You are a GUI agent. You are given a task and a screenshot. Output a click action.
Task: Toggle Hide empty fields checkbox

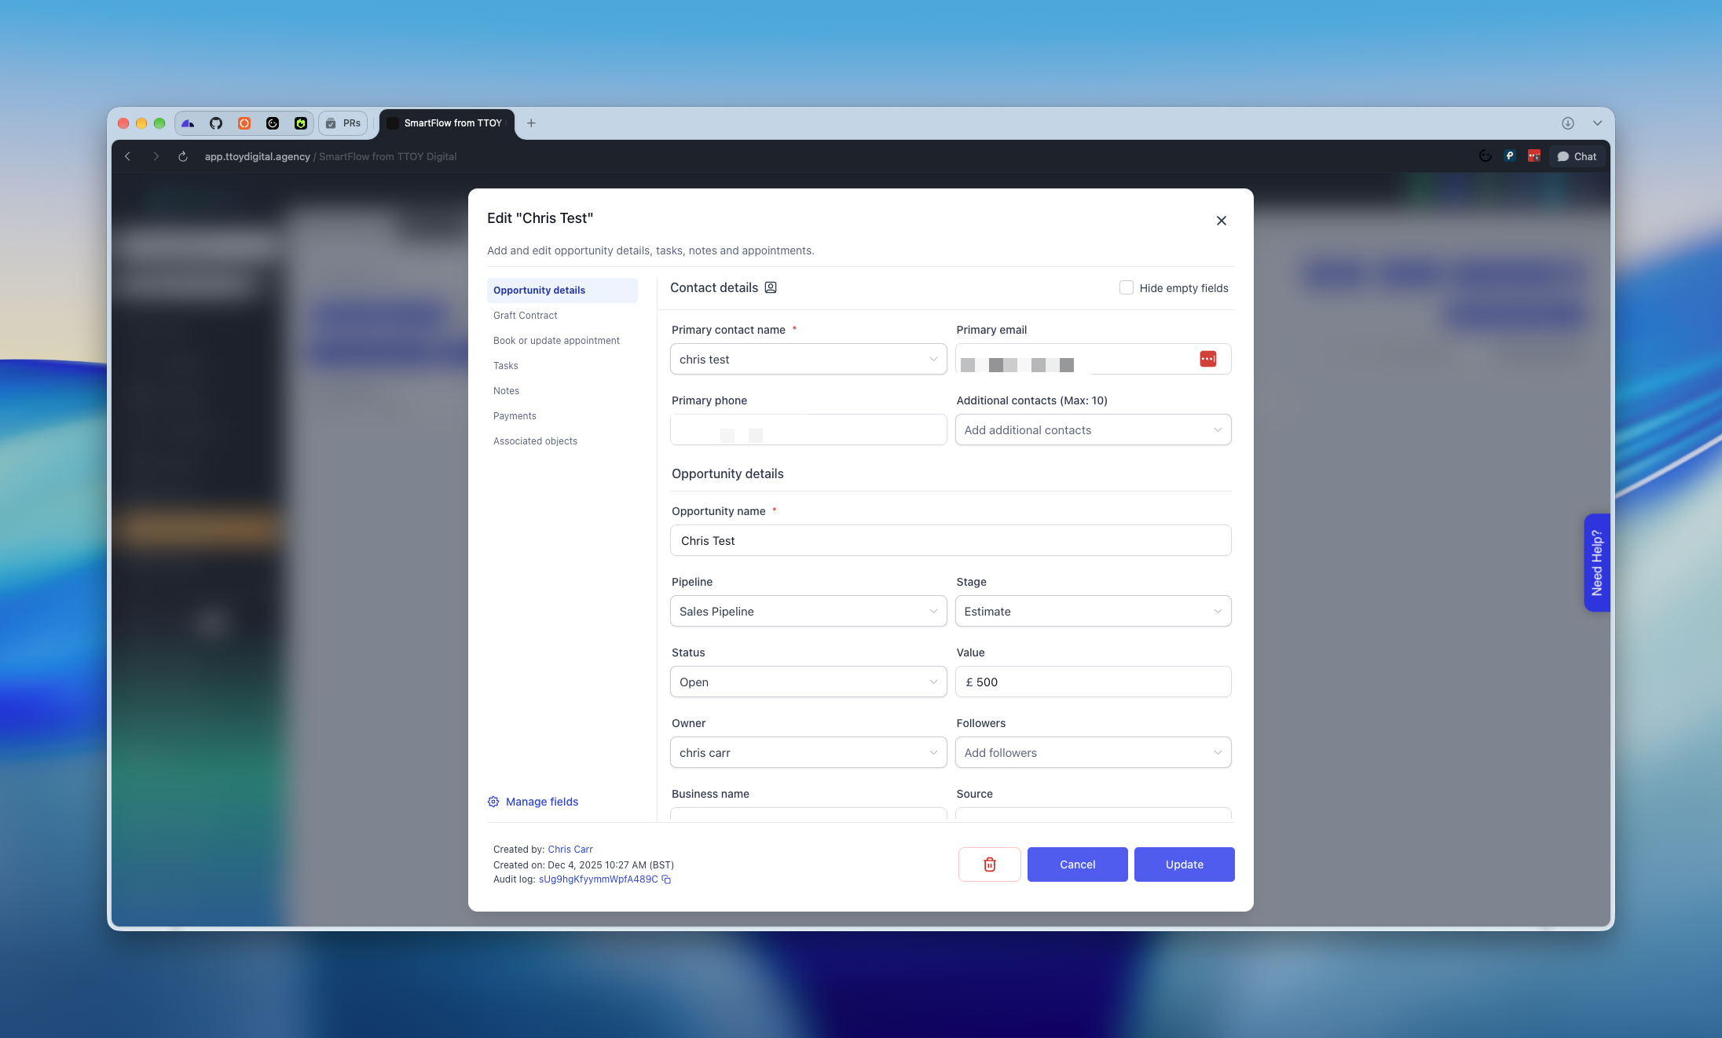1127,287
